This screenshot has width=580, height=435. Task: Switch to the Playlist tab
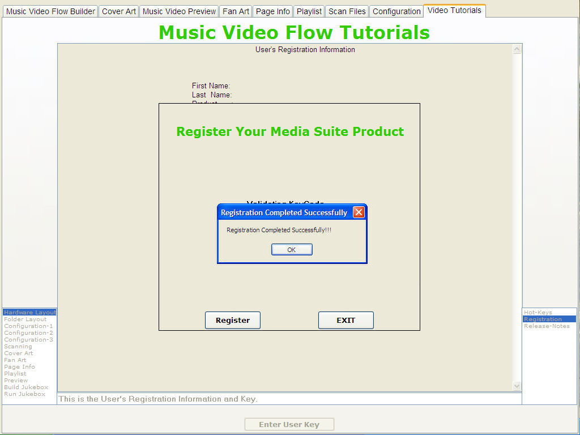point(309,11)
